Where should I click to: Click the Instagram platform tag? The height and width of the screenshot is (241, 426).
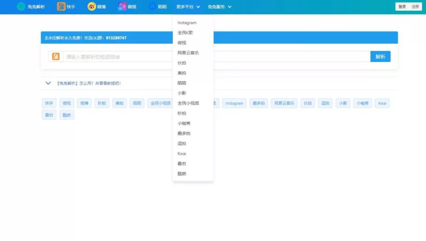click(234, 103)
